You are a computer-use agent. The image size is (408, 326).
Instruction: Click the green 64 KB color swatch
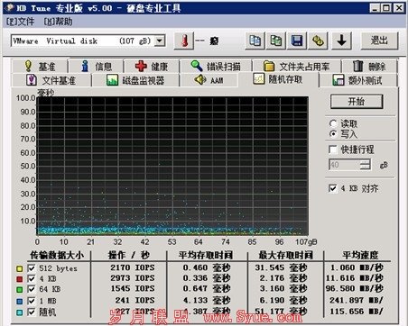tap(20, 290)
